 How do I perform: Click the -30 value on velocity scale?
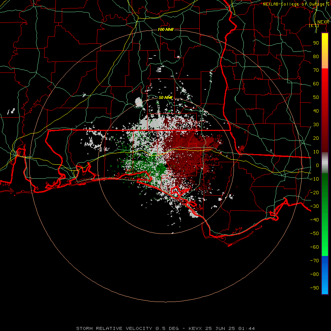pyautogui.click(x=314, y=206)
